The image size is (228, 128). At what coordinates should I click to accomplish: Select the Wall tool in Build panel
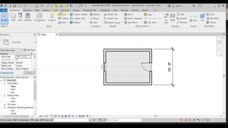13,17
